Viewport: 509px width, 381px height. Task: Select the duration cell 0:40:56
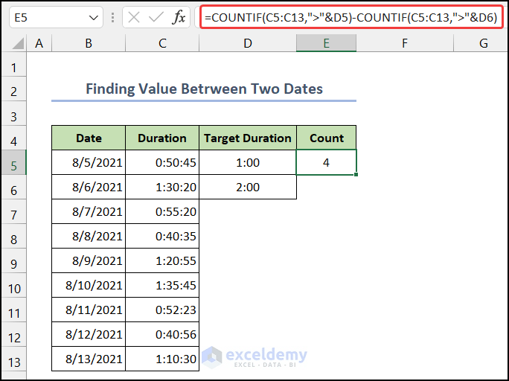[162, 334]
